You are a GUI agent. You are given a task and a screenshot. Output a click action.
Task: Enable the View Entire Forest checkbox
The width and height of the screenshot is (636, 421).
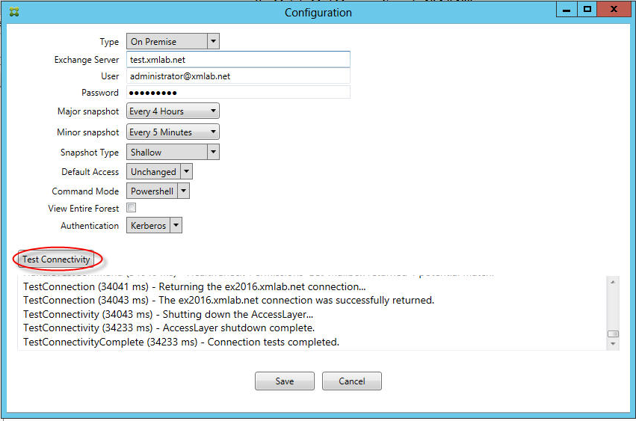131,208
